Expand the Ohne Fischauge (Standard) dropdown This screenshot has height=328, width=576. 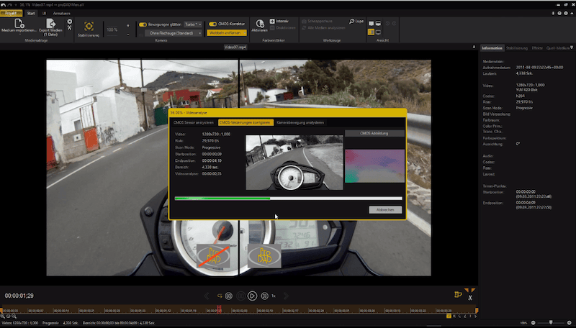tap(173, 32)
